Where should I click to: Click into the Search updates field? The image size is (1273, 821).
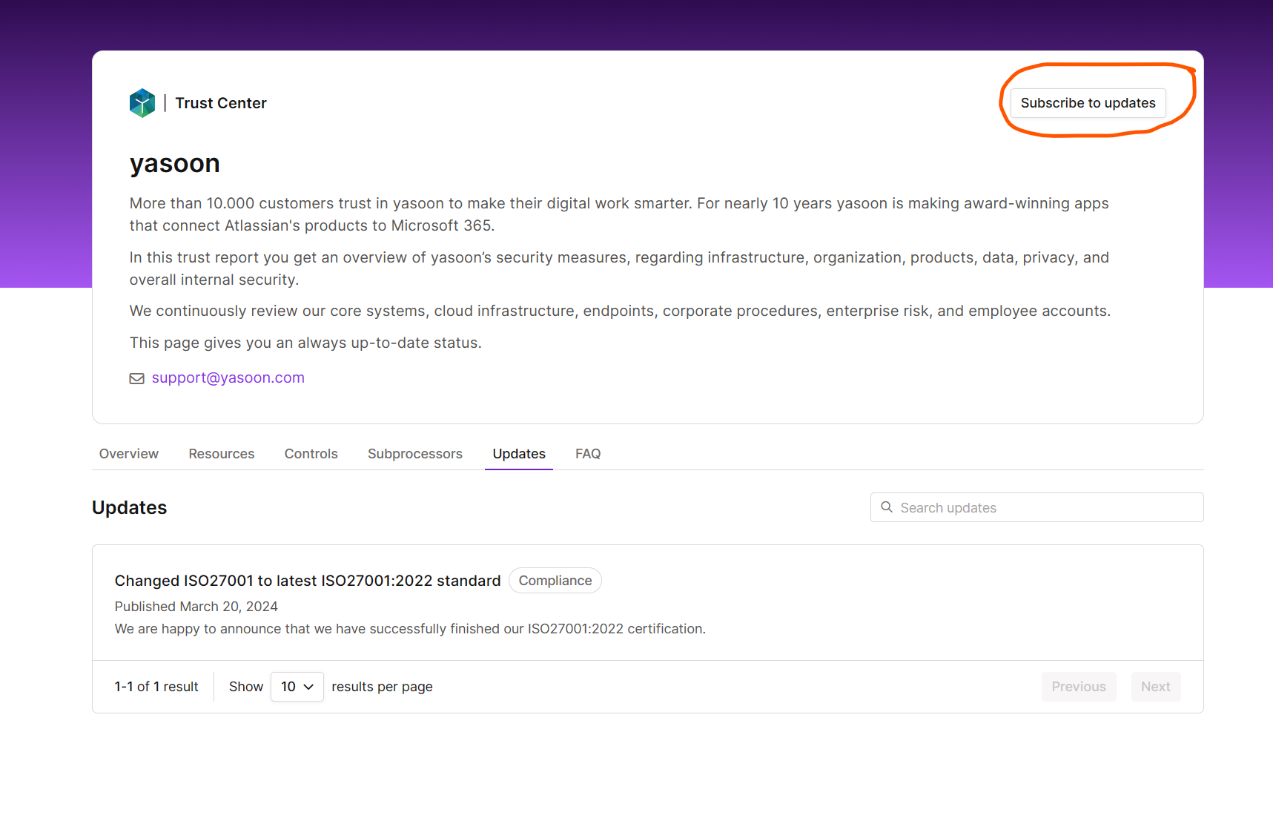1045,508
